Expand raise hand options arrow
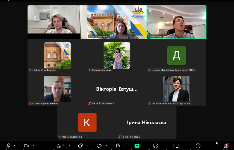Screen dimensions: 234x150 125,146
